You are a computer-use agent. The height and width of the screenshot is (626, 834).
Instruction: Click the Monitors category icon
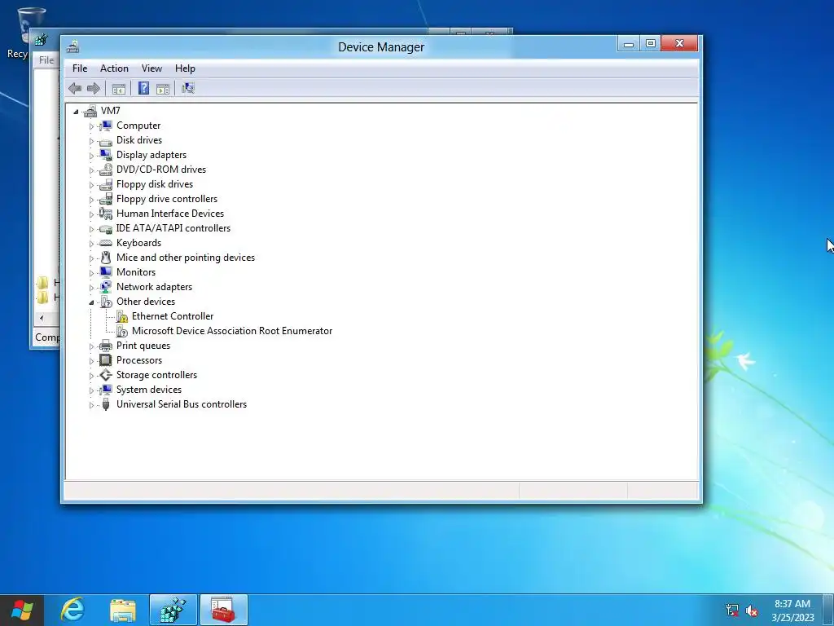click(106, 272)
